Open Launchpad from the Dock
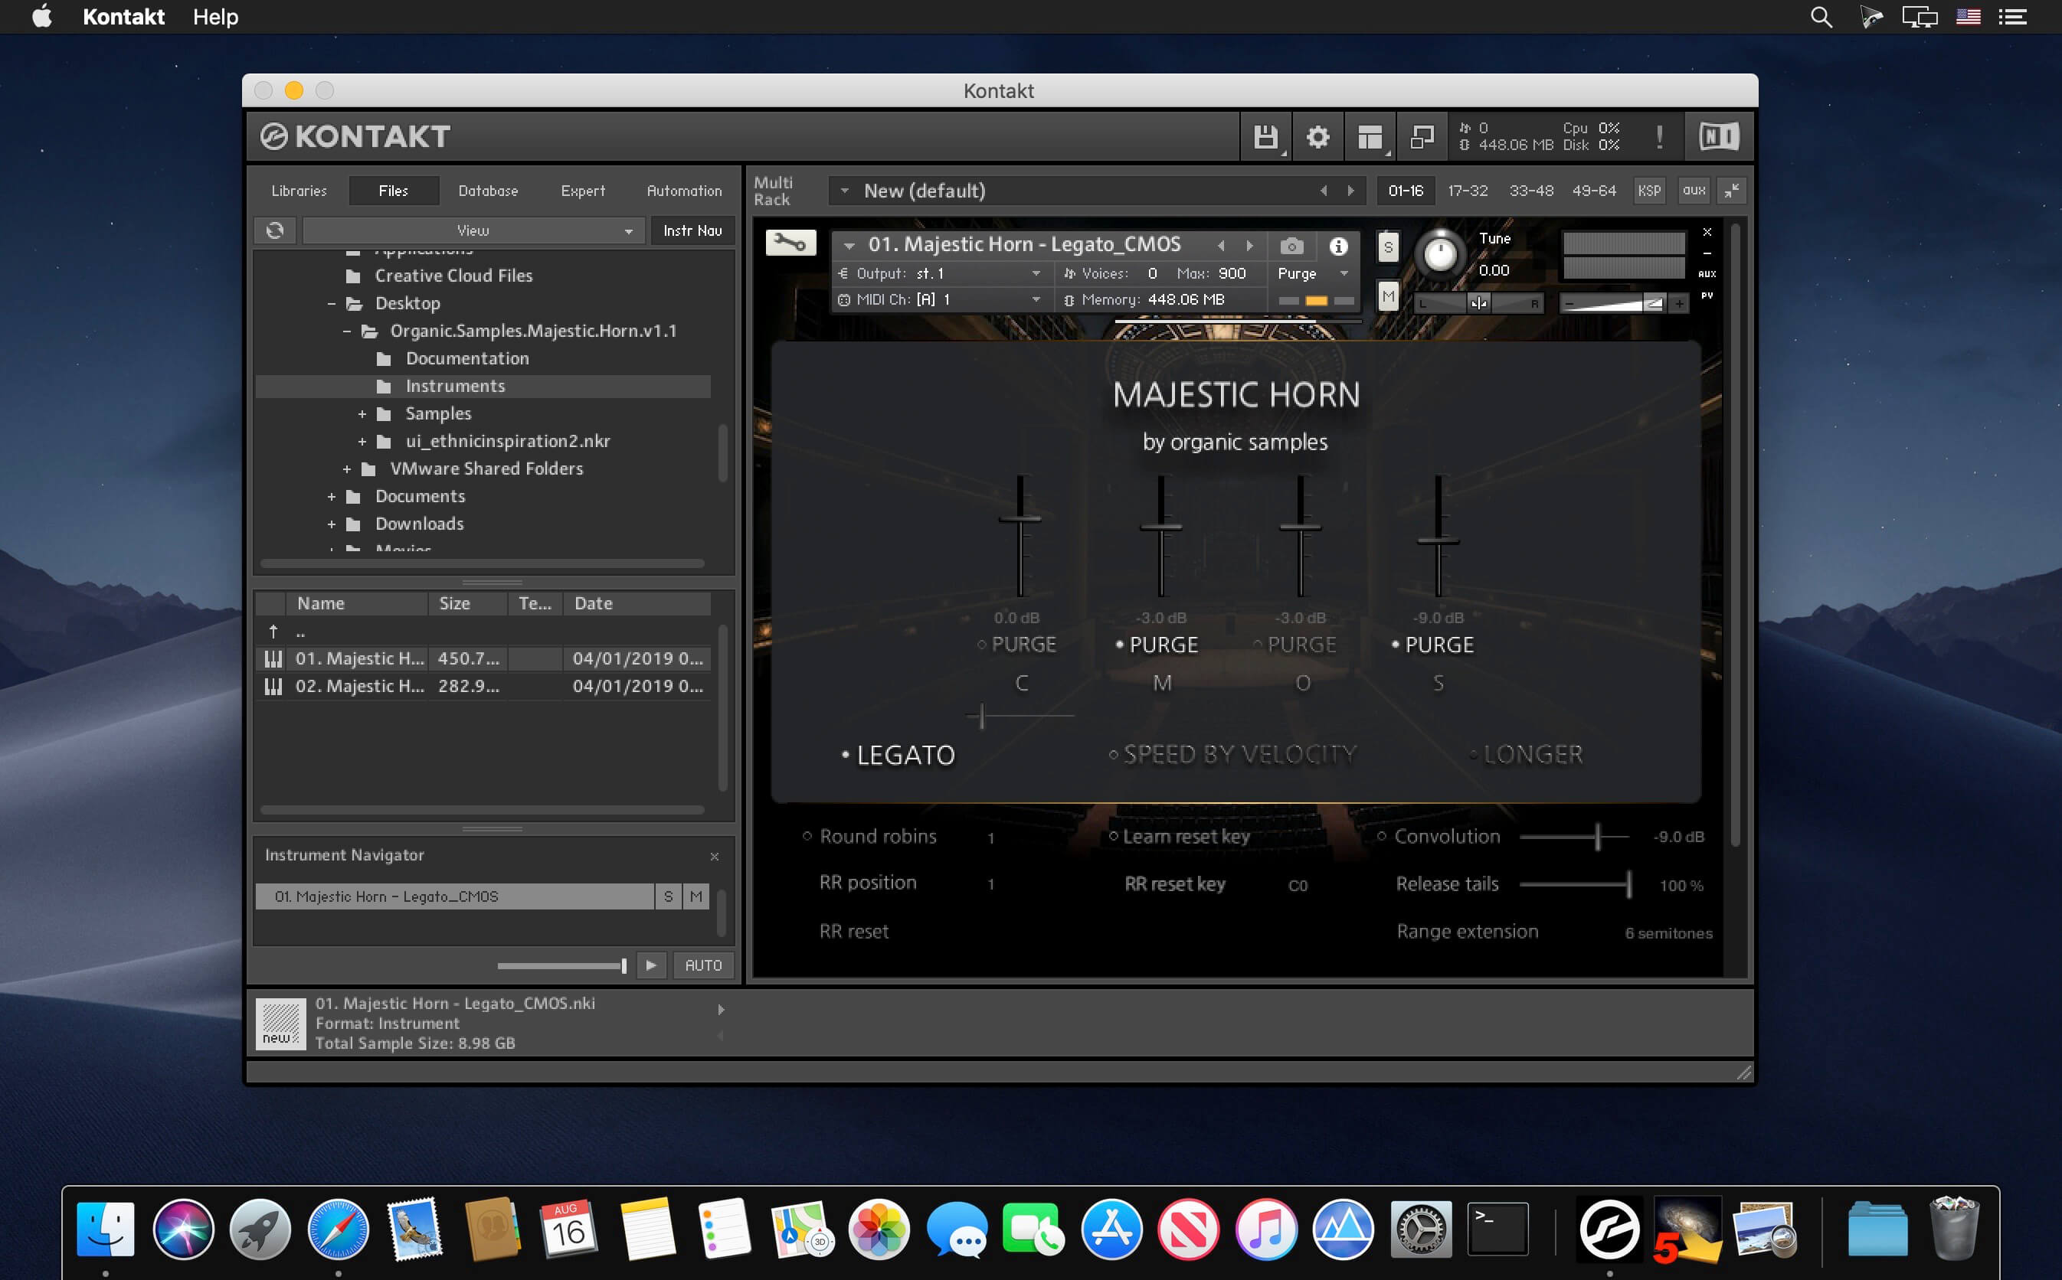The image size is (2062, 1280). (260, 1229)
